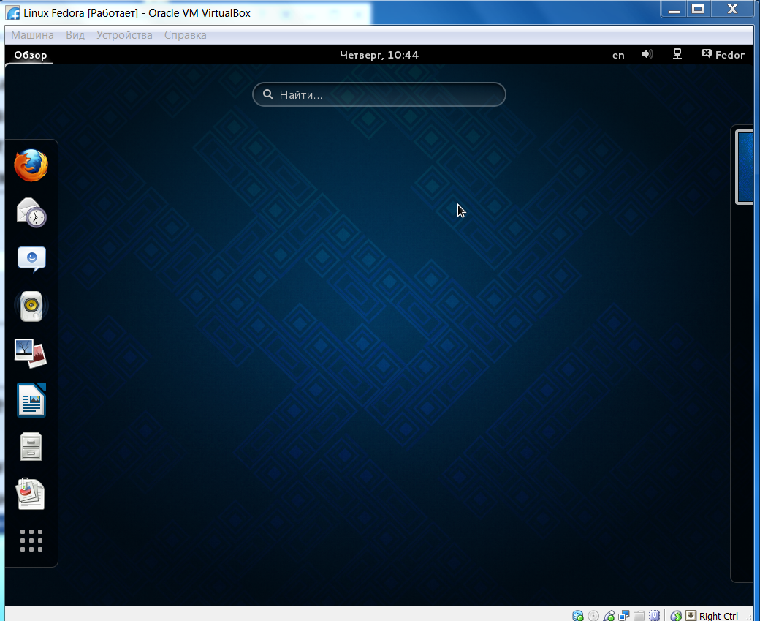This screenshot has width=760, height=621.
Task: Click the Найти search field
Action: pyautogui.click(x=379, y=94)
